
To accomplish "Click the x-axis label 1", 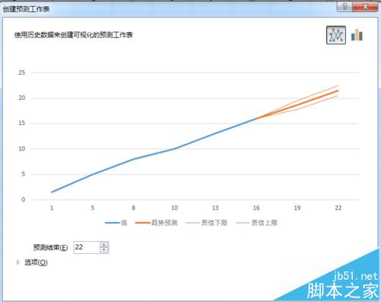I will [x=52, y=208].
